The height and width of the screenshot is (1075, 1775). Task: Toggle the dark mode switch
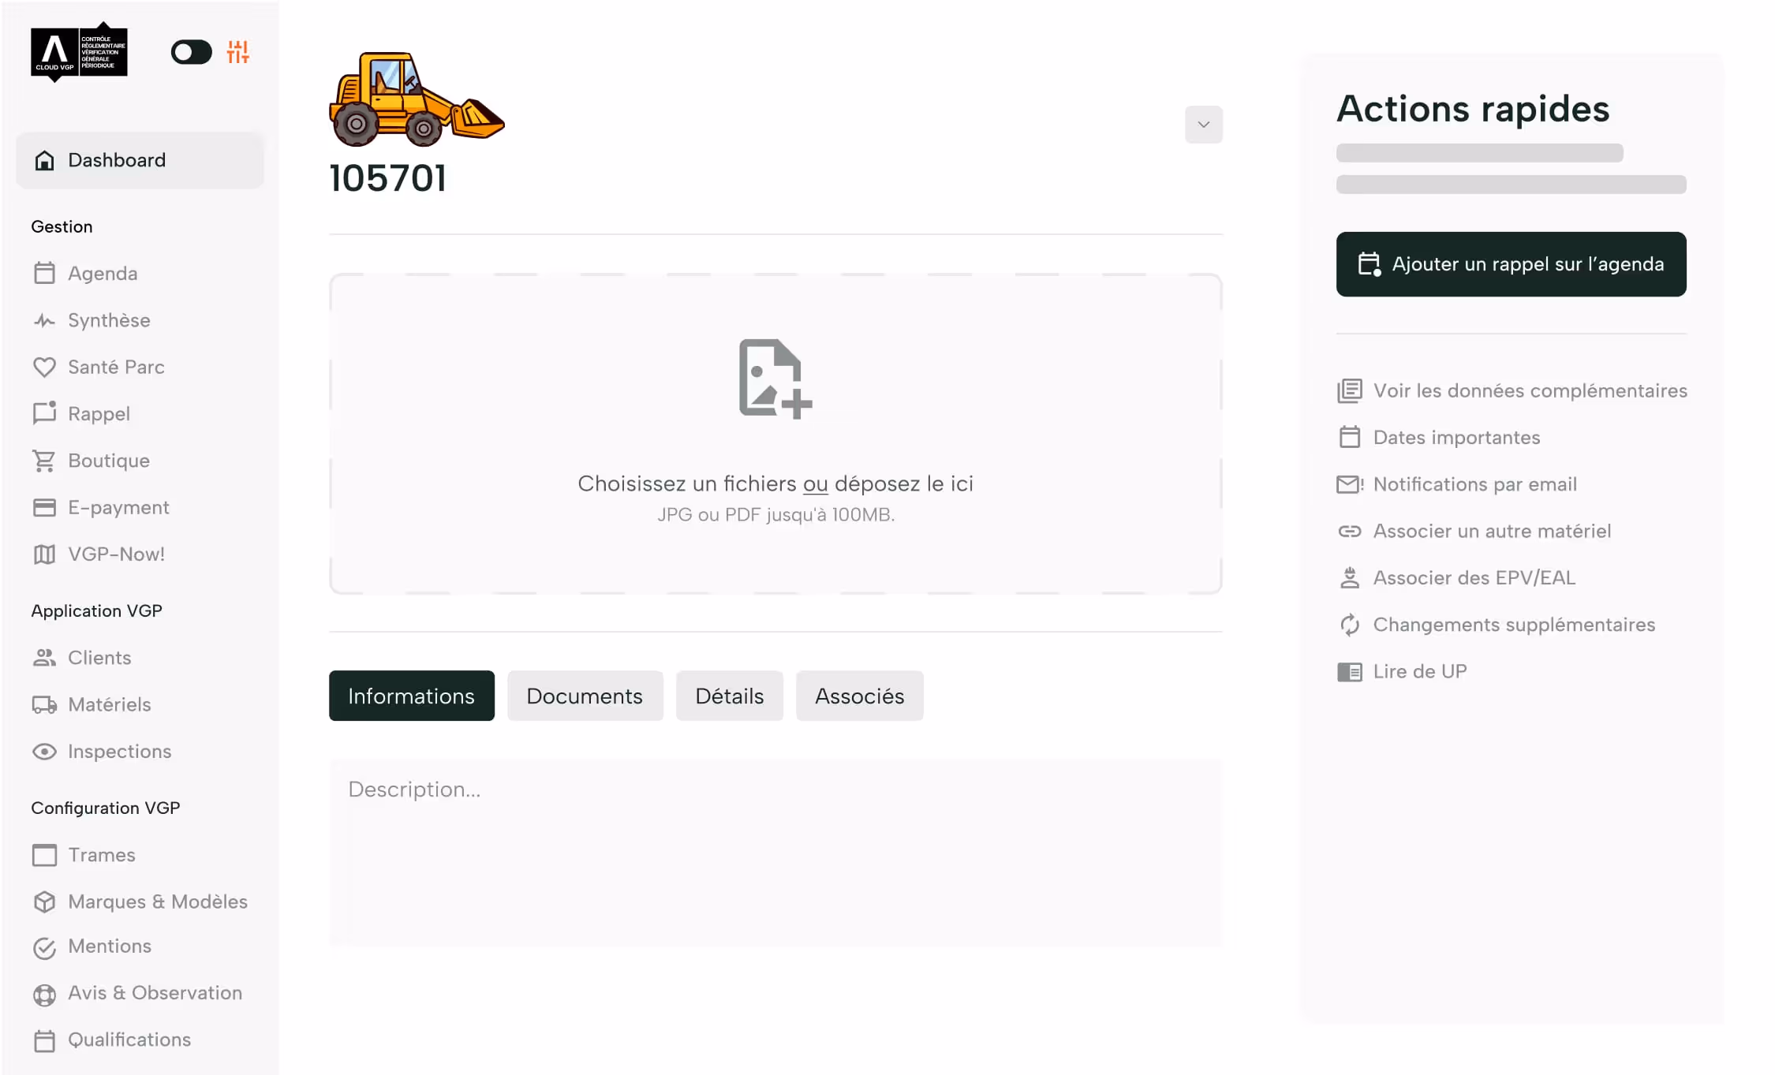192,52
